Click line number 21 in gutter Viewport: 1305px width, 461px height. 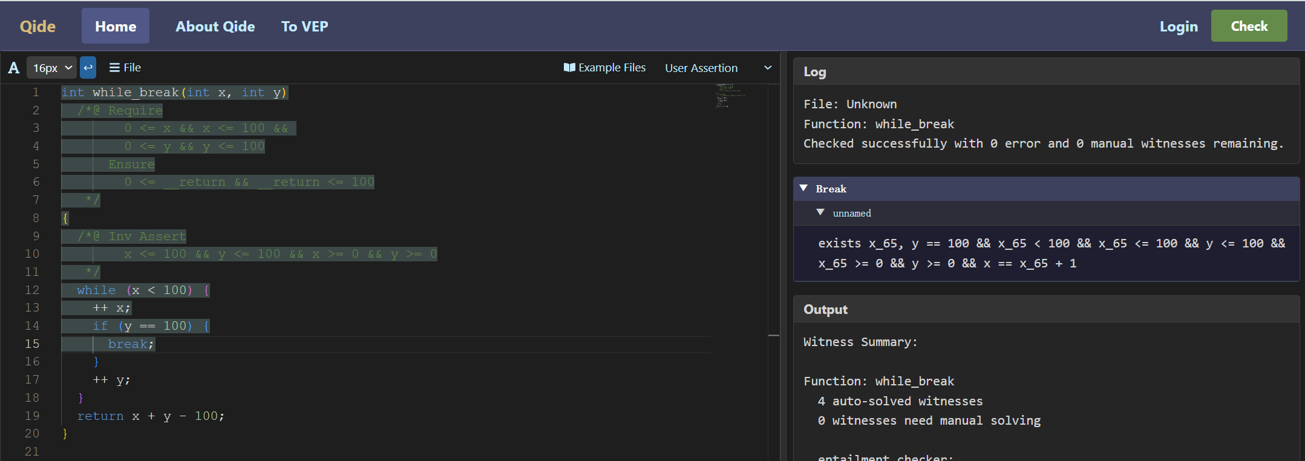[x=32, y=451]
